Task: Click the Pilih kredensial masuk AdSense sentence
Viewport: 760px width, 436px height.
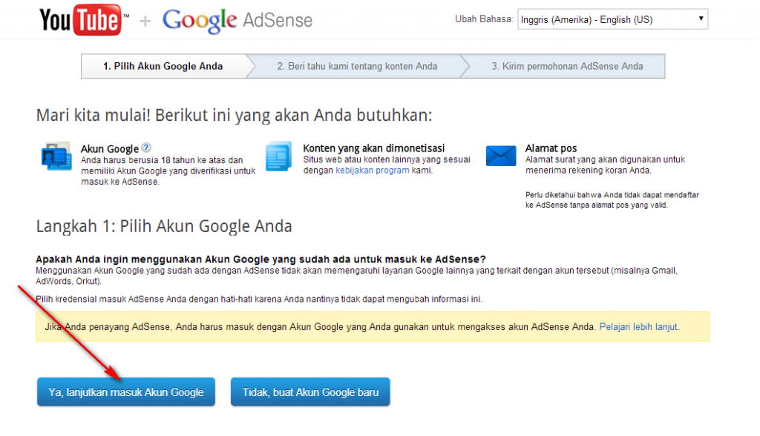Action: (x=259, y=300)
